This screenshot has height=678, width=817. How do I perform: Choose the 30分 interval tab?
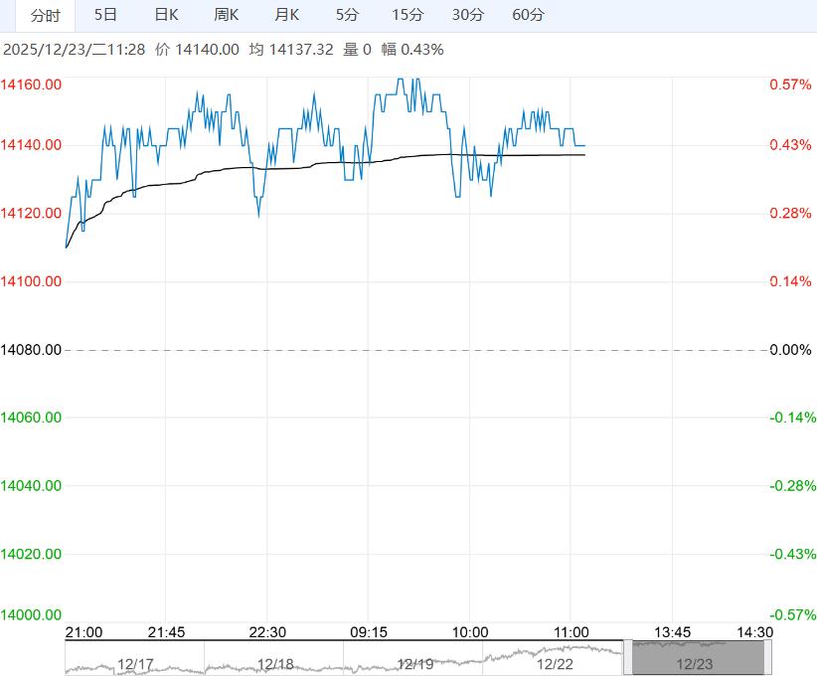[468, 15]
